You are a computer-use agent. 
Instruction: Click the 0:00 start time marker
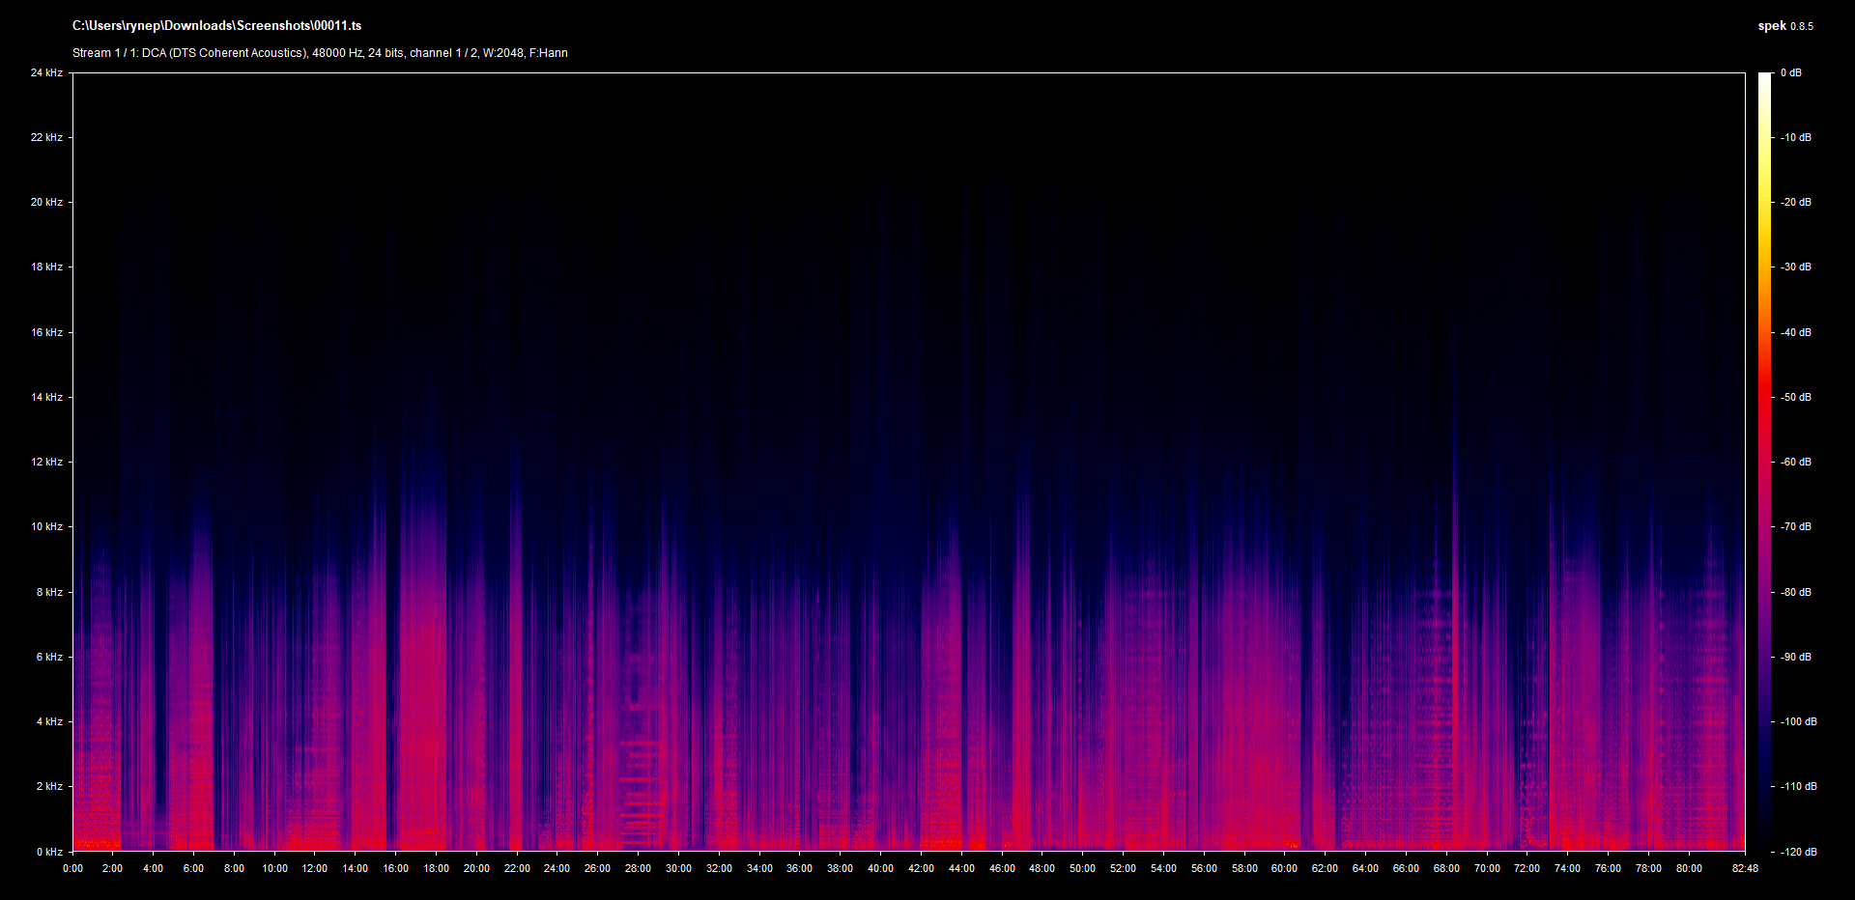coord(73,869)
